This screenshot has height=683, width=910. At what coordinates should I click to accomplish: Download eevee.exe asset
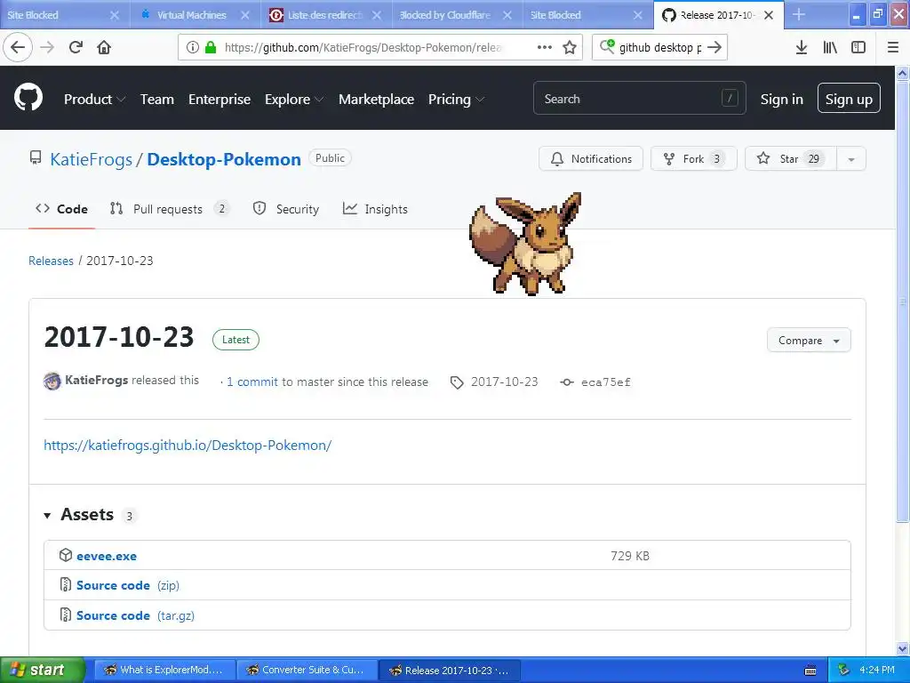point(107,556)
